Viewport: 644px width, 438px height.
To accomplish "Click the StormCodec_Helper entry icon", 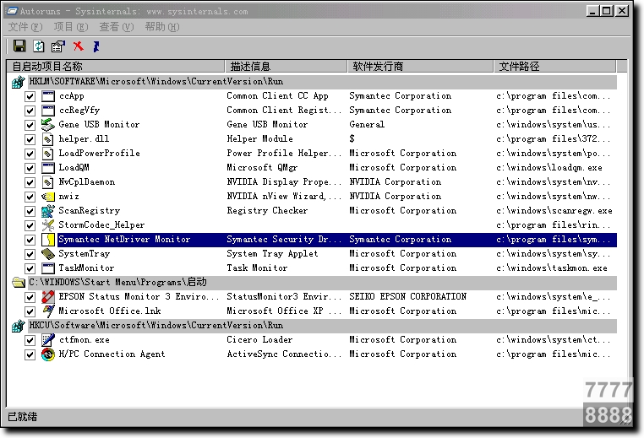I will pos(48,225).
